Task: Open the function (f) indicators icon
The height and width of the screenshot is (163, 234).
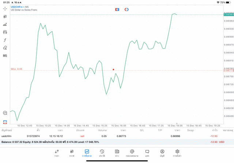Action: pyautogui.click(x=5, y=40)
